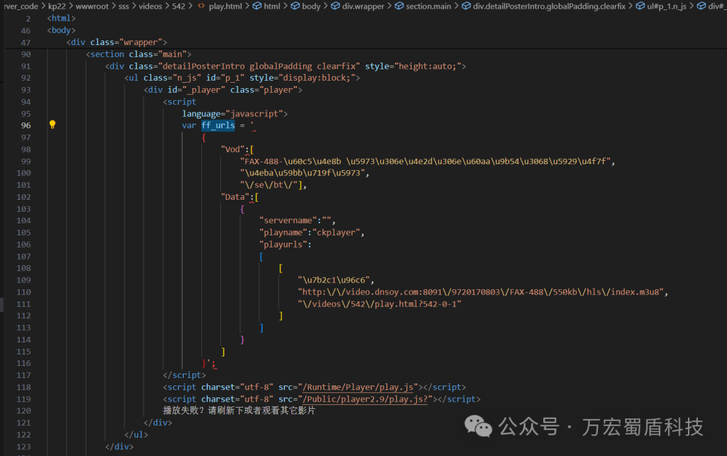Viewport: 727px width, 456px height.
Task: Click the "Vod" key on line 98
Action: click(233, 149)
